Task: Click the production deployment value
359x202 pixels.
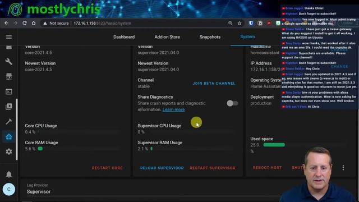Action: [x=261, y=103]
